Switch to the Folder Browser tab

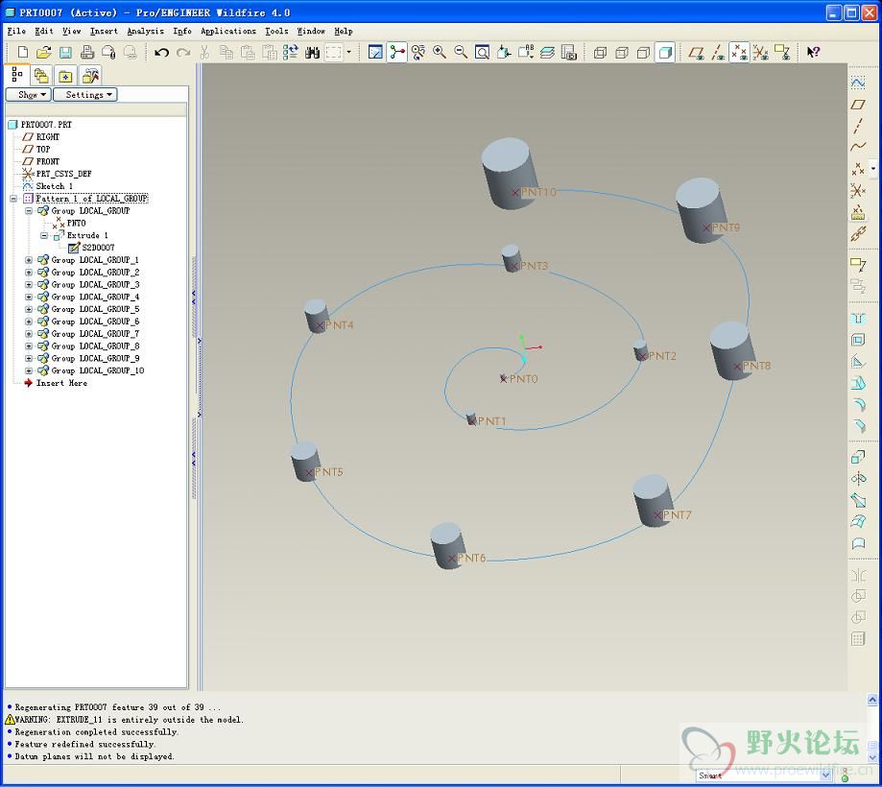pyautogui.click(x=41, y=76)
